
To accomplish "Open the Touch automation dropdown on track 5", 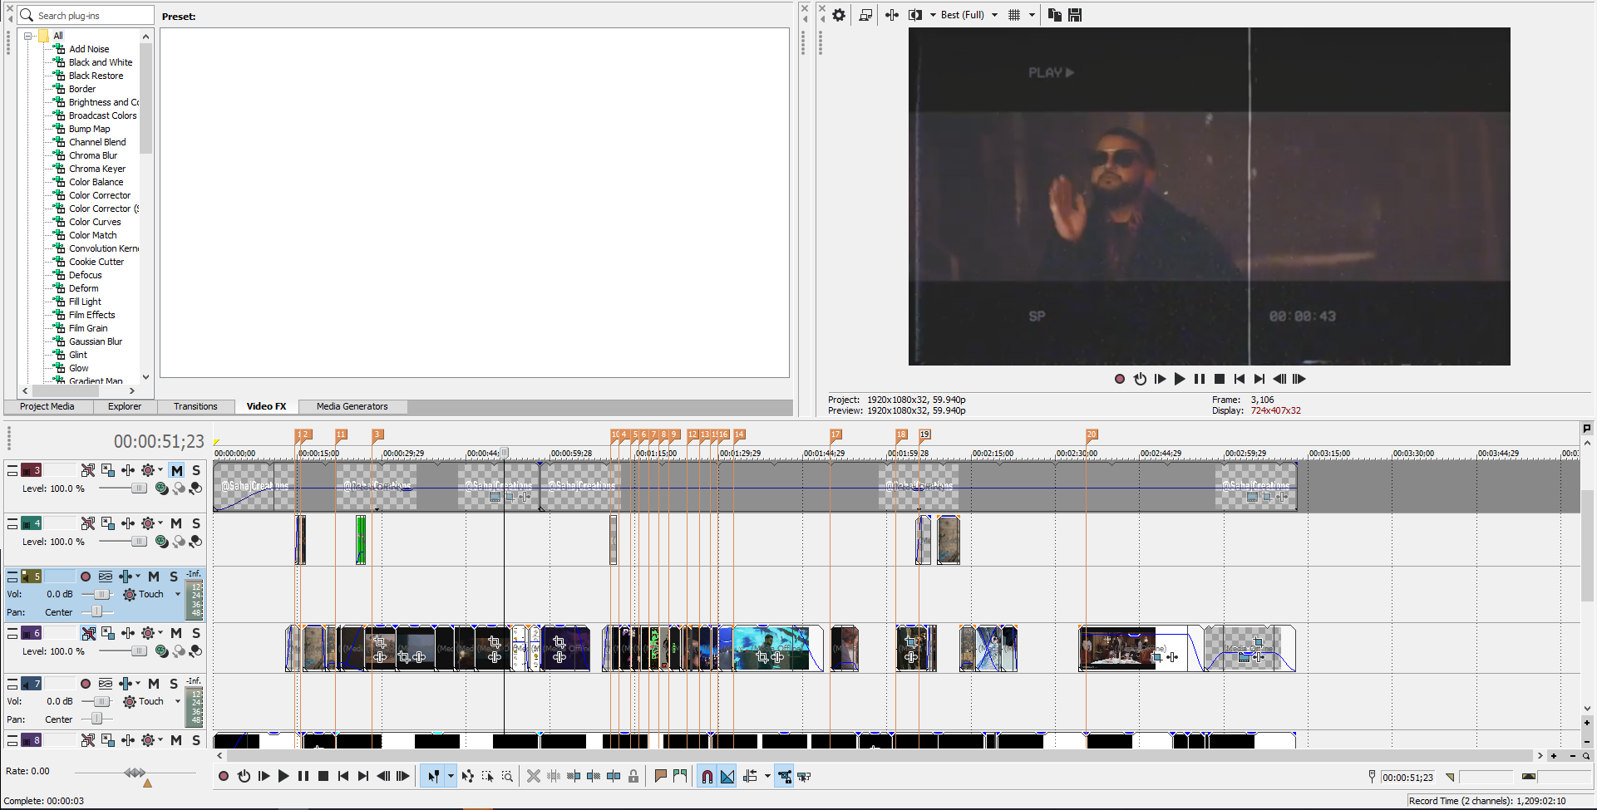I will pyautogui.click(x=178, y=594).
